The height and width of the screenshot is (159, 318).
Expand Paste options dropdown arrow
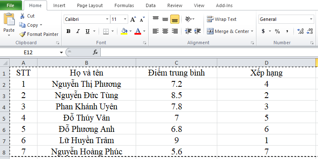9,35
